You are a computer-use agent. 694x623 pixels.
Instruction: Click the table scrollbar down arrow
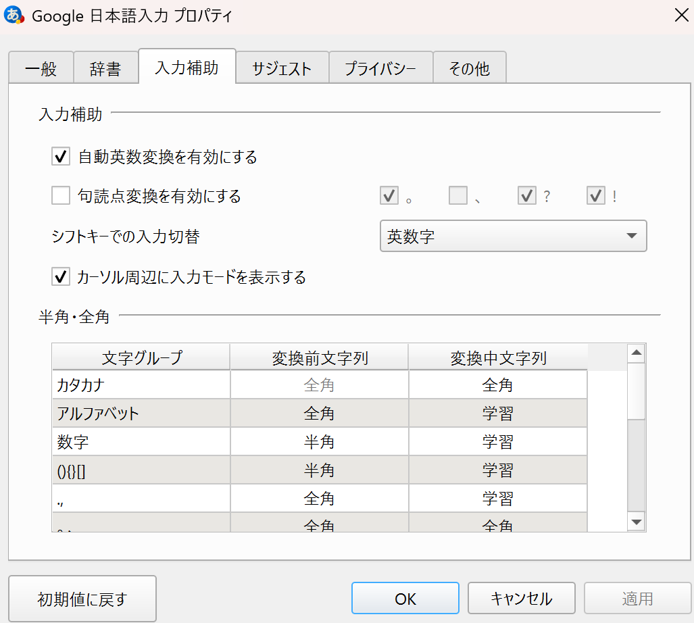pyautogui.click(x=637, y=522)
